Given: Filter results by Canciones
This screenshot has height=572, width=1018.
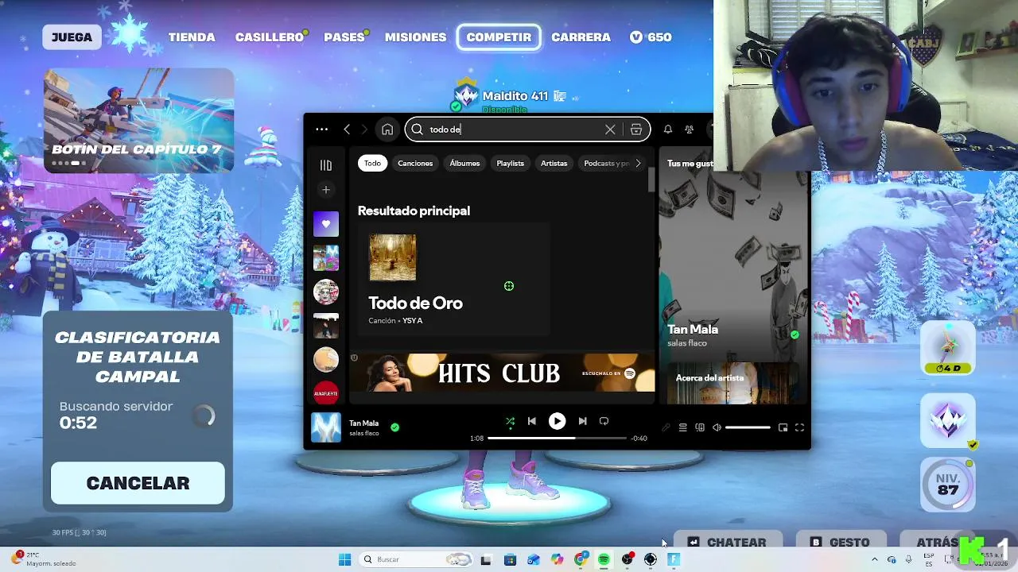Looking at the screenshot, I should point(415,163).
